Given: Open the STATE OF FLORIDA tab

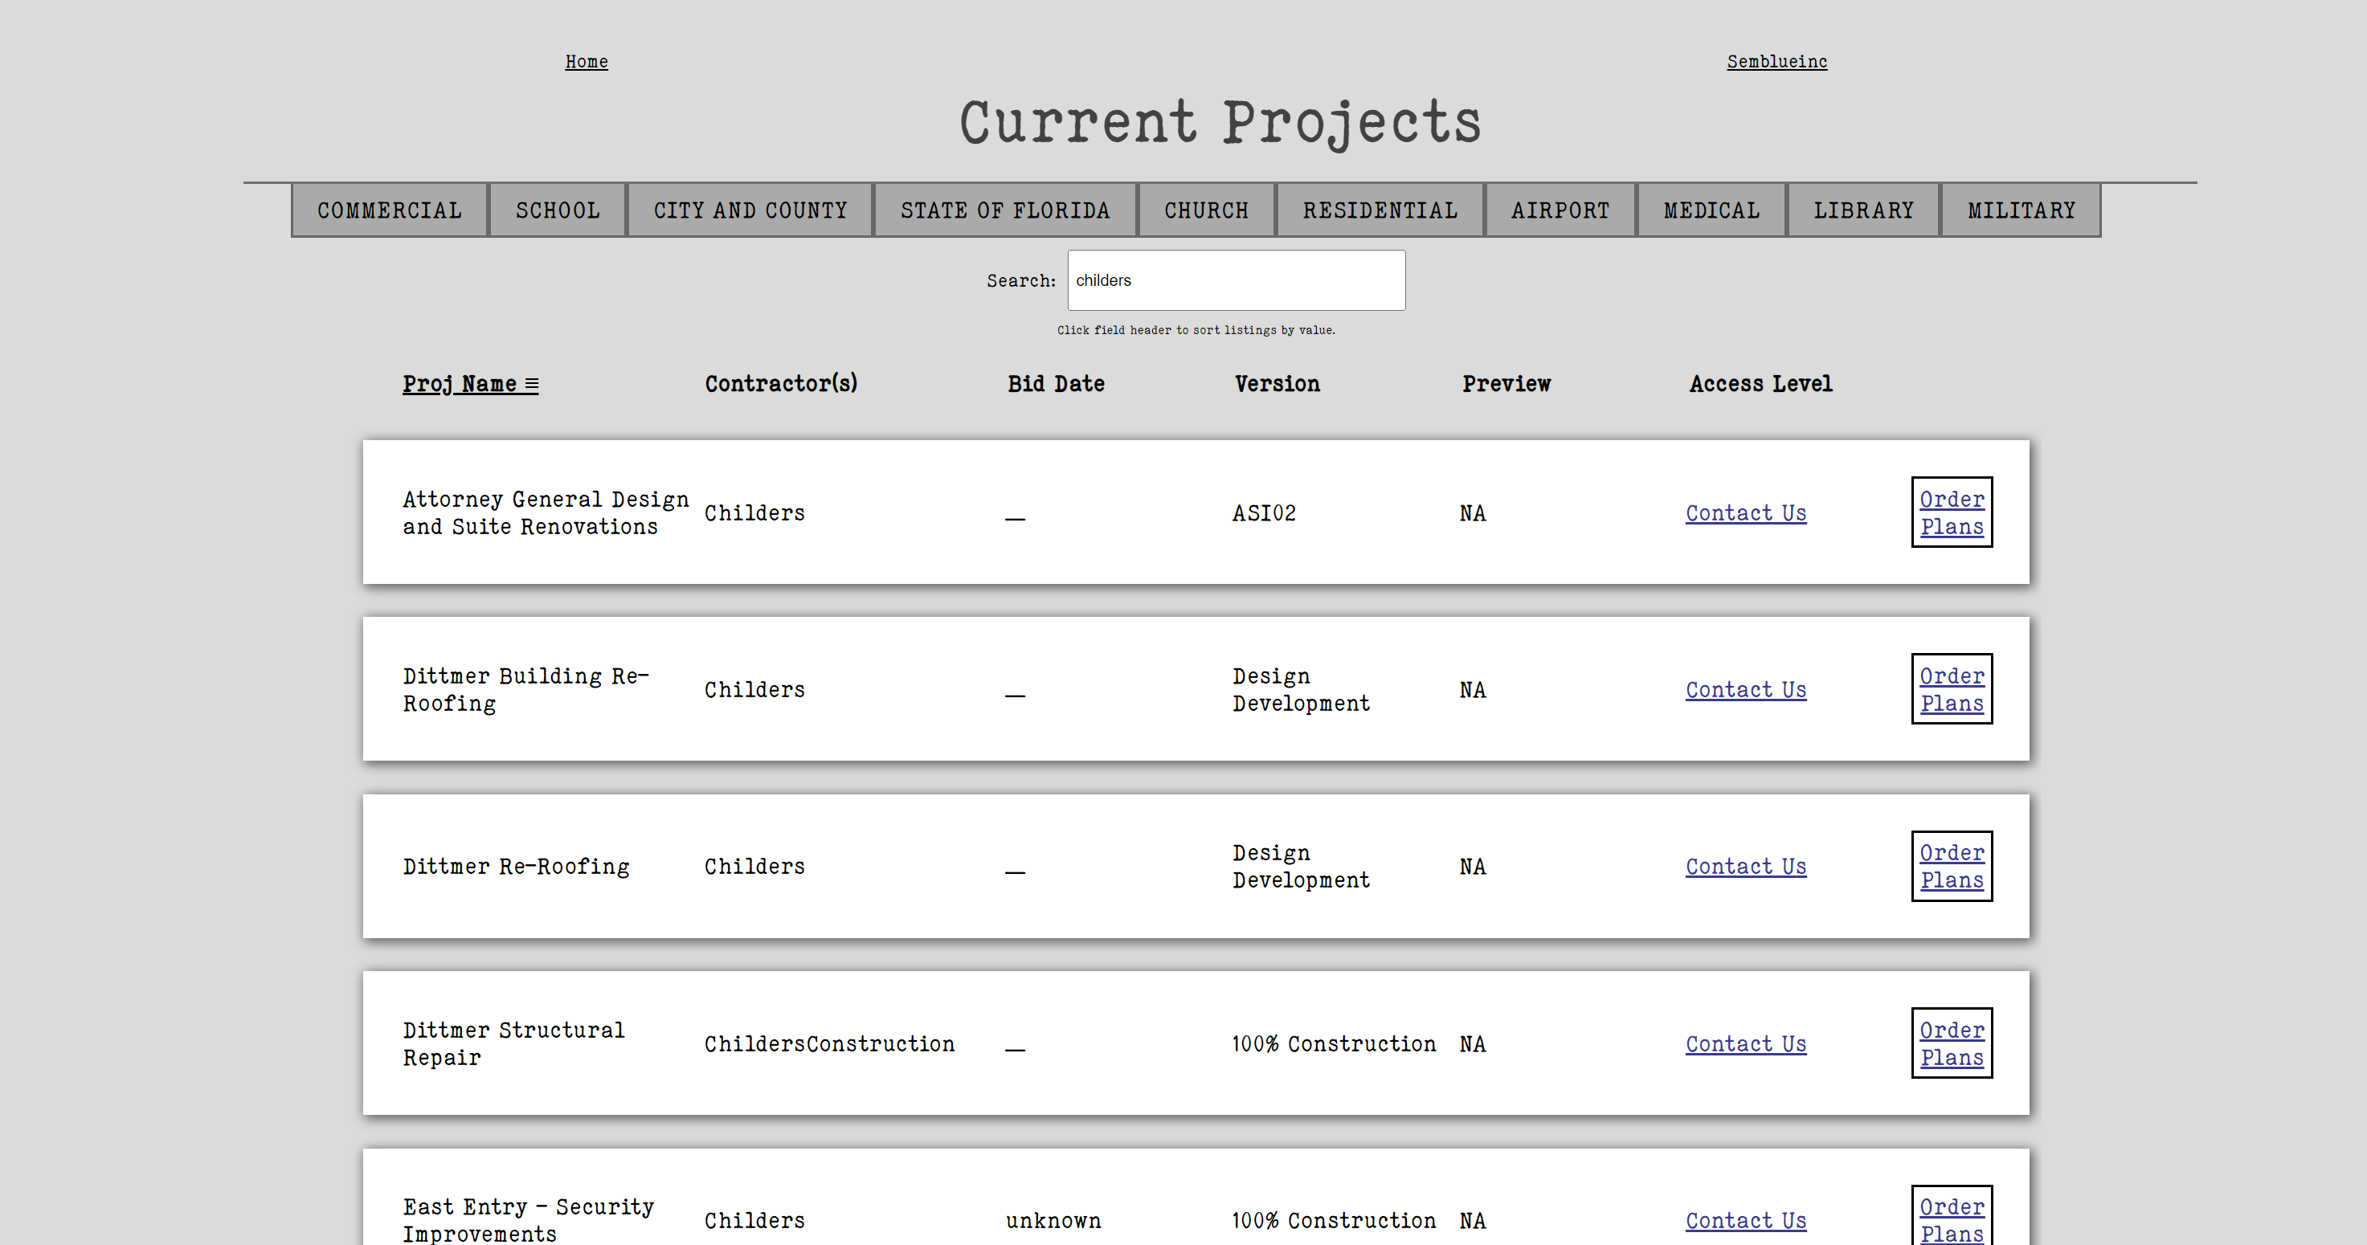Looking at the screenshot, I should (1004, 210).
